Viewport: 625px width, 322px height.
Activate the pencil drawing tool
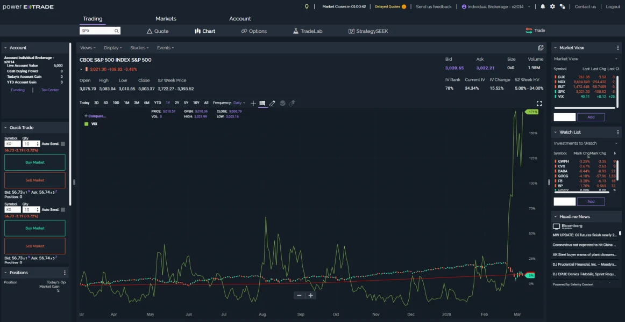pos(272,103)
